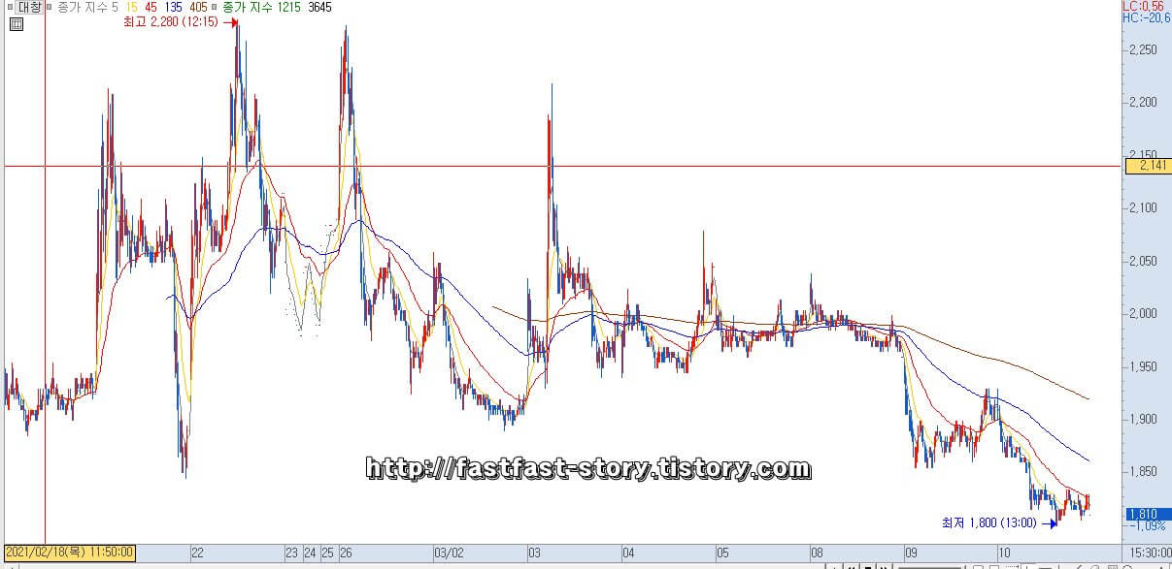Click the '23' date tick on time axis
This screenshot has height=569, width=1172.
tap(291, 553)
